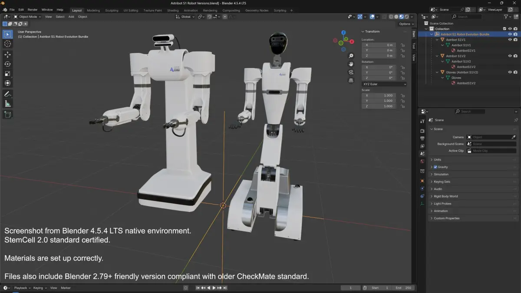
Task: Click the Z axis on navigation gizmo
Action: coord(343,33)
